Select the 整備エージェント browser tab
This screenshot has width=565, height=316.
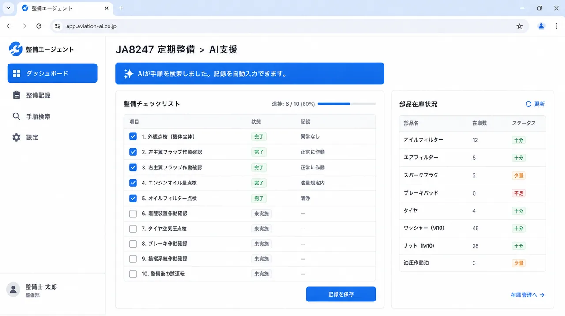click(64, 8)
